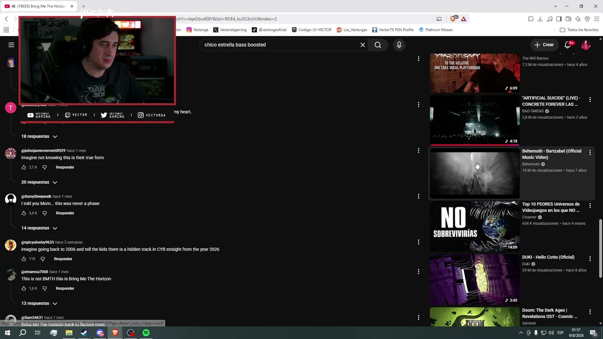Open options menu for Behemoth Bartzabel video

(x=590, y=153)
